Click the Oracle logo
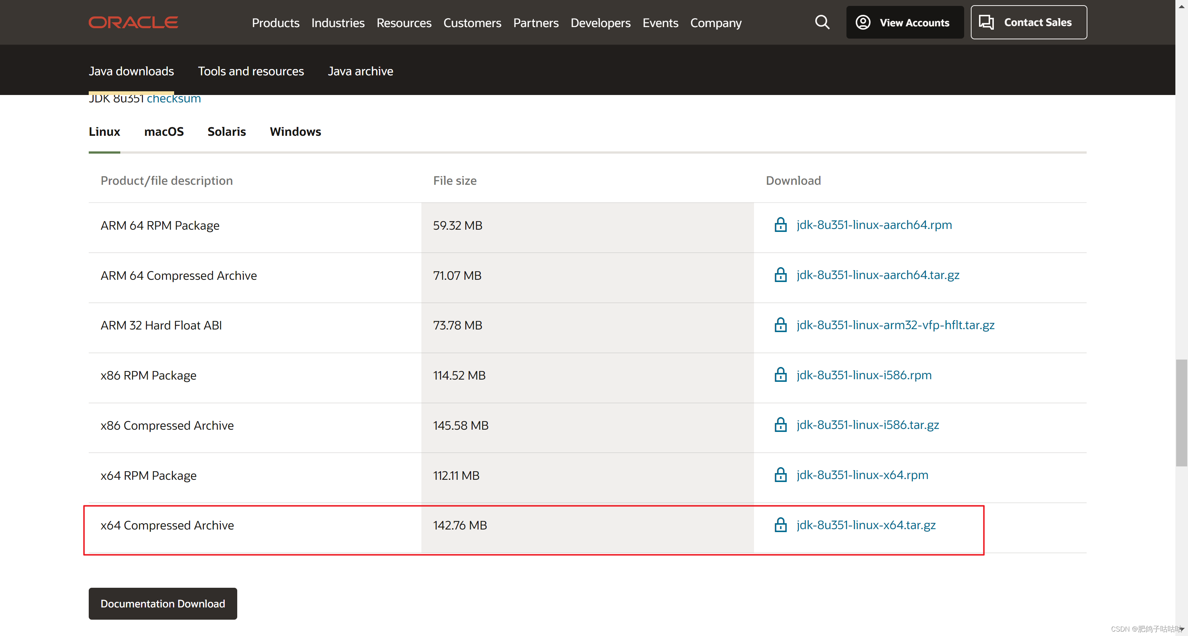The image size is (1188, 636). [x=133, y=22]
